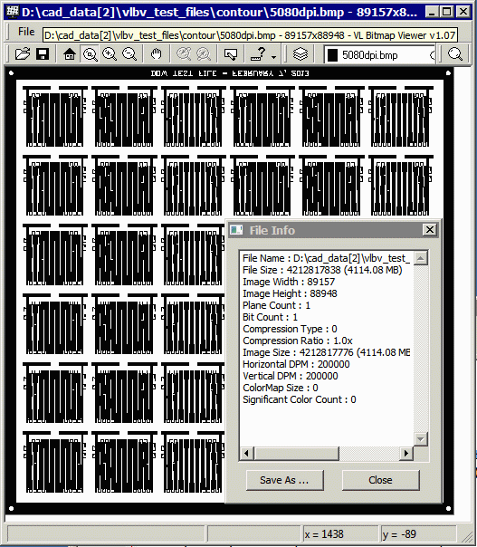Click the magnifier icon at toolbar end
This screenshot has width=477, height=547.
[455, 54]
